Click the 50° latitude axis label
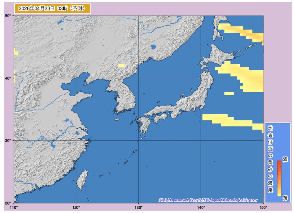294x213 pixels. (8, 16)
